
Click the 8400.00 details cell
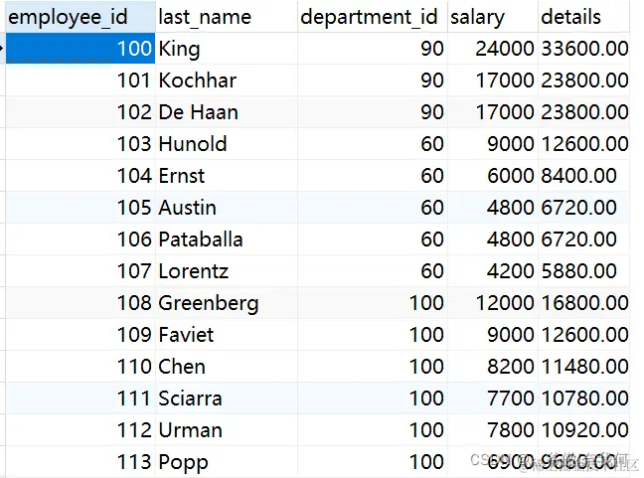[583, 176]
